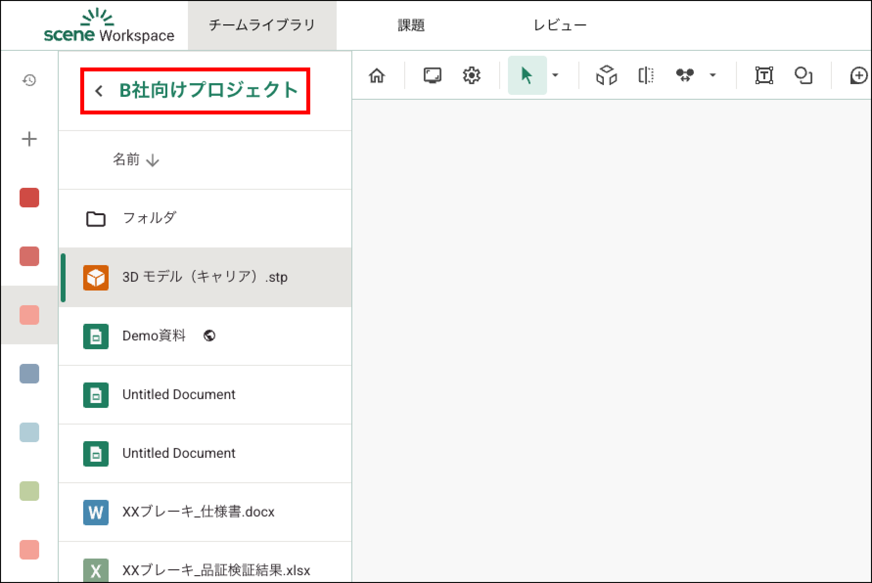Viewport: 872px width, 583px height.
Task: Switch to the 課題 tab
Action: tap(411, 25)
